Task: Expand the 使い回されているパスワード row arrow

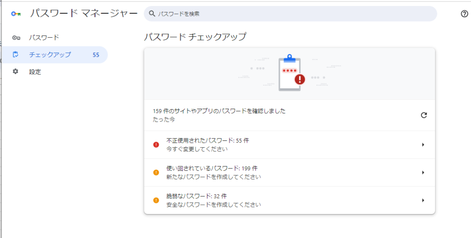Action: point(423,173)
